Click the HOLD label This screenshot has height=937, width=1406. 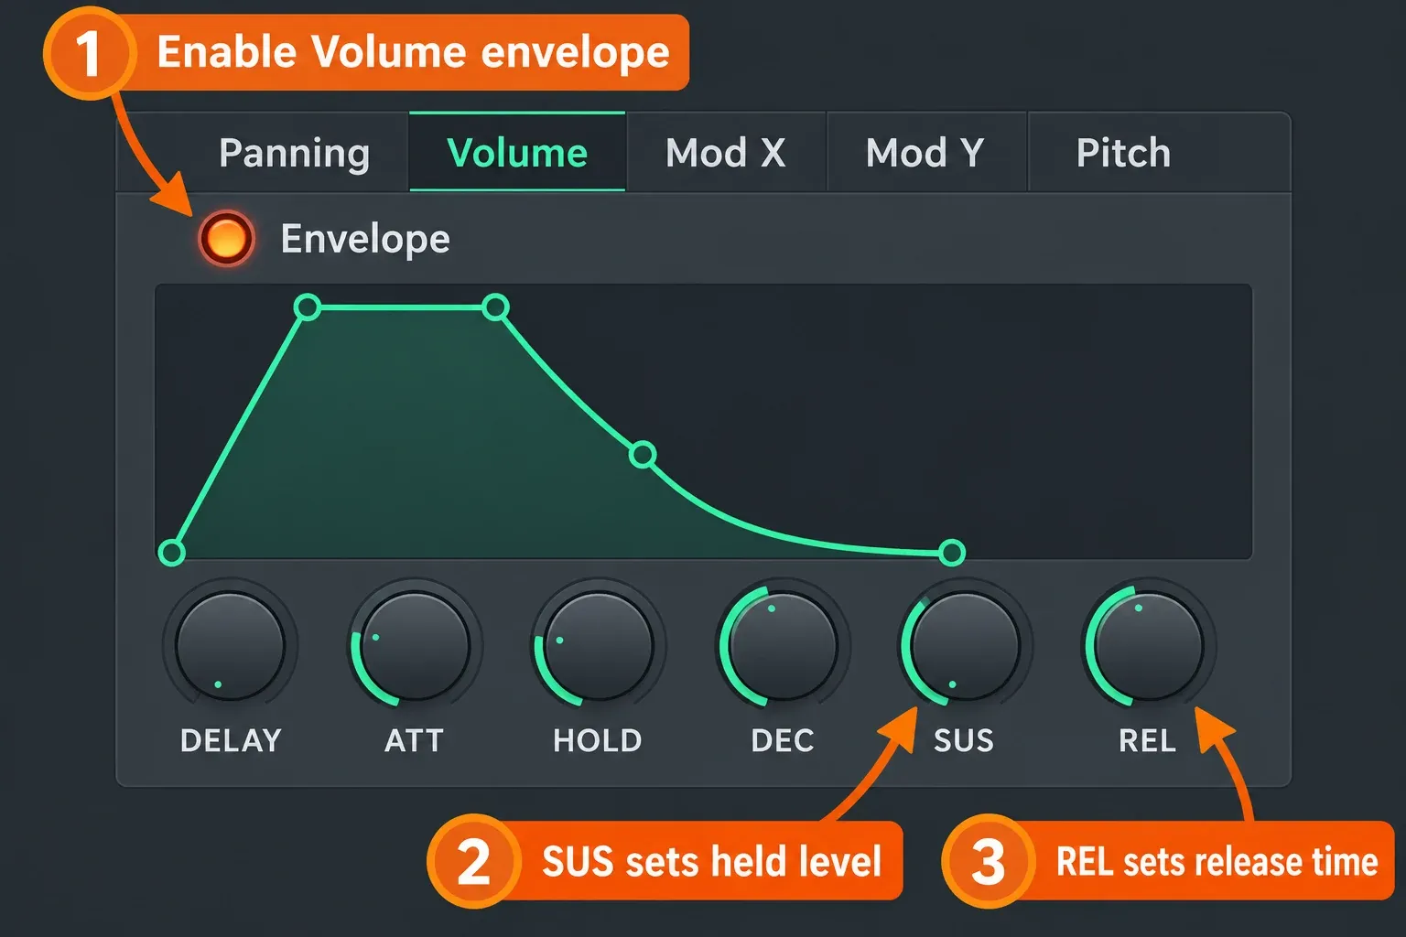point(598,740)
